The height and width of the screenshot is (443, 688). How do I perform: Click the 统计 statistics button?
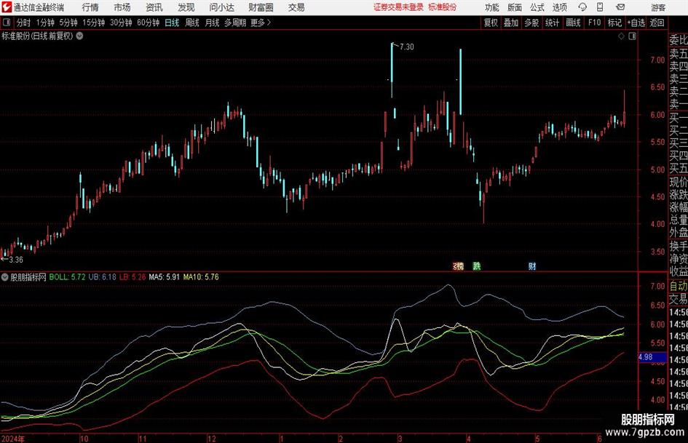click(553, 23)
